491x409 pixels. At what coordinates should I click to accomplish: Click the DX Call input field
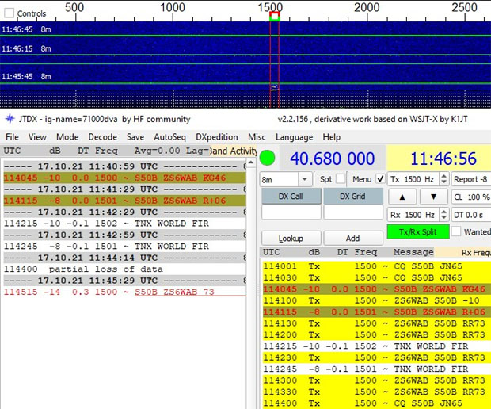tap(291, 212)
